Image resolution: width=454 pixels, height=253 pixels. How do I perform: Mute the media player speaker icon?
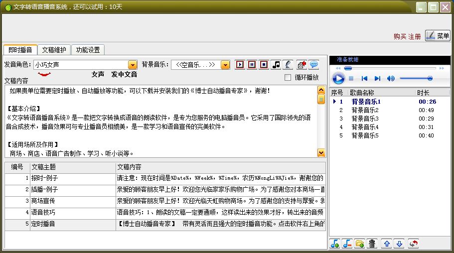(x=391, y=79)
